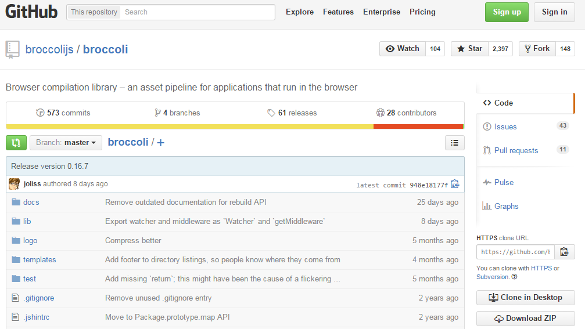Open Pricing in the top navigation
585x329 pixels.
(422, 12)
